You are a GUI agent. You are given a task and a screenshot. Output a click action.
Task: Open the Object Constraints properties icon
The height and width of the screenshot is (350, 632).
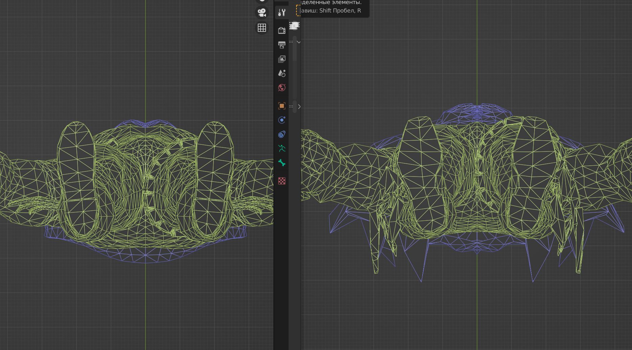(281, 134)
